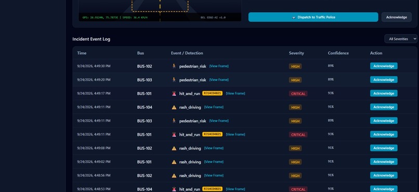
Task: Click BUS-104 in the 4:49:11 PM rash_driving row
Action: pos(145,107)
